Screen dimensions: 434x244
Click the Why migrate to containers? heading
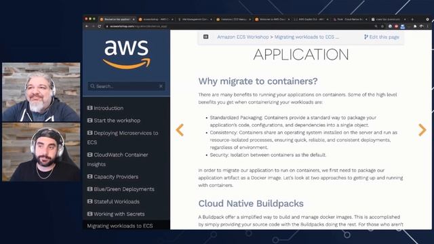[x=258, y=81]
